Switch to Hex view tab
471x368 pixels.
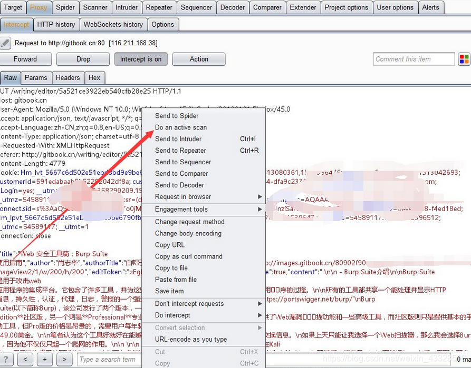(x=94, y=78)
